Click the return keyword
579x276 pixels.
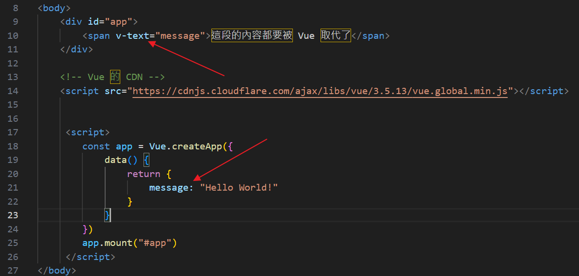[144, 174]
